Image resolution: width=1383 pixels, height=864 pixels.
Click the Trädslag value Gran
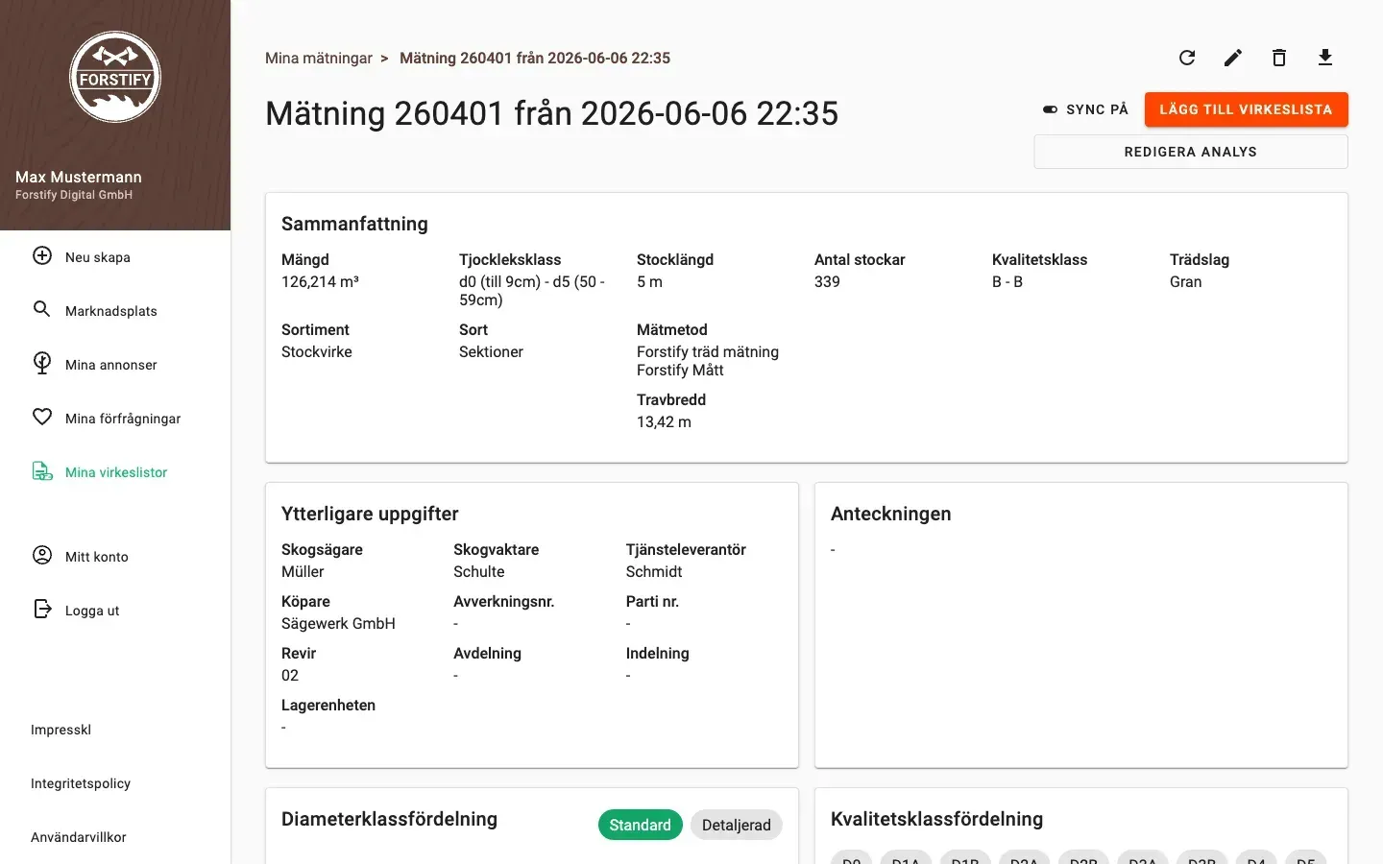[x=1185, y=281]
